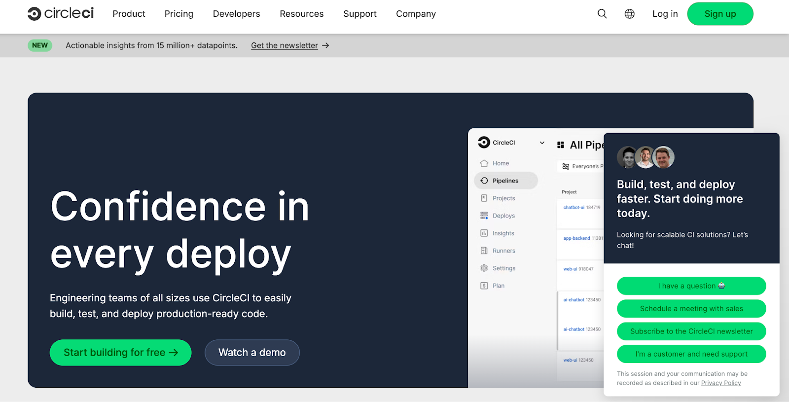
Task: Click the Watch a demo button
Action: tap(252, 353)
